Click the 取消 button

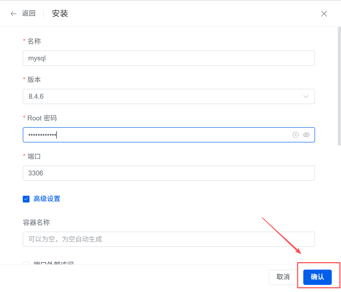click(x=283, y=277)
